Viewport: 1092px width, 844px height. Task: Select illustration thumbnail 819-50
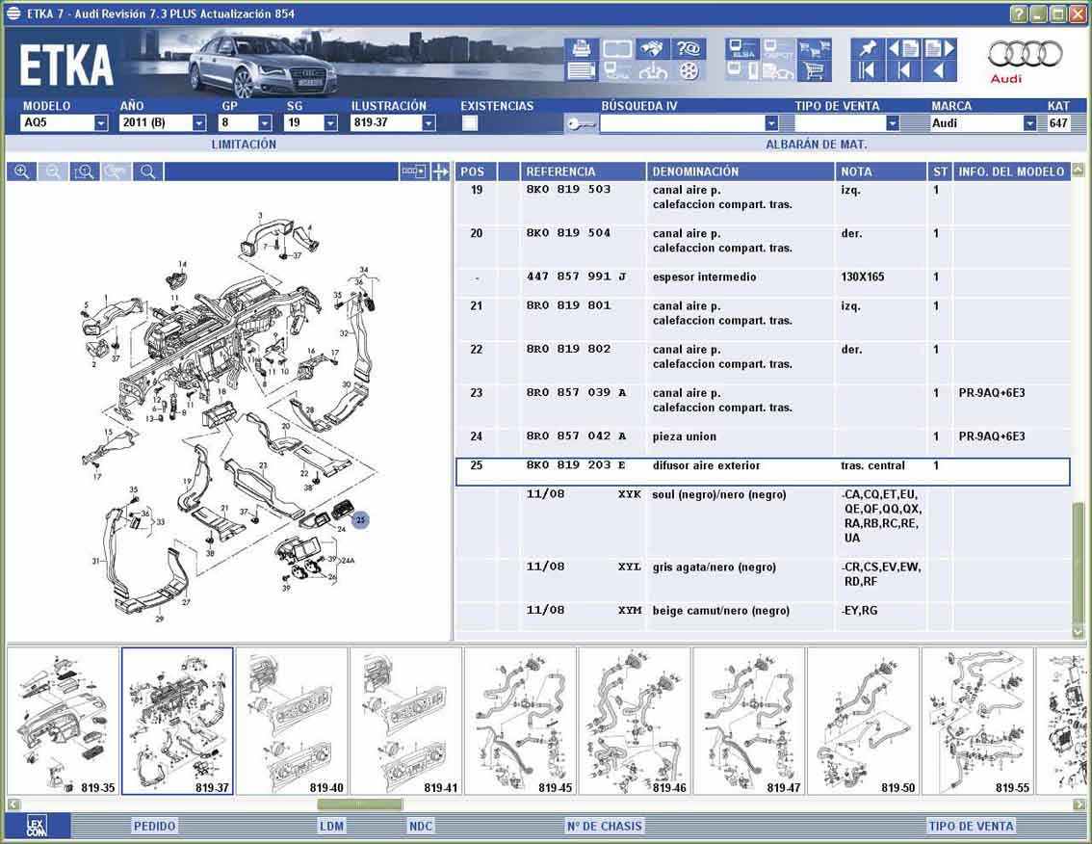pos(863,722)
